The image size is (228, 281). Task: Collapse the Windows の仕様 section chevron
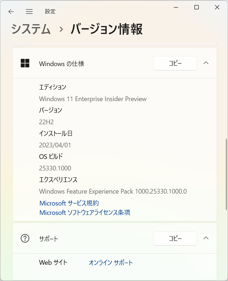pyautogui.click(x=206, y=63)
